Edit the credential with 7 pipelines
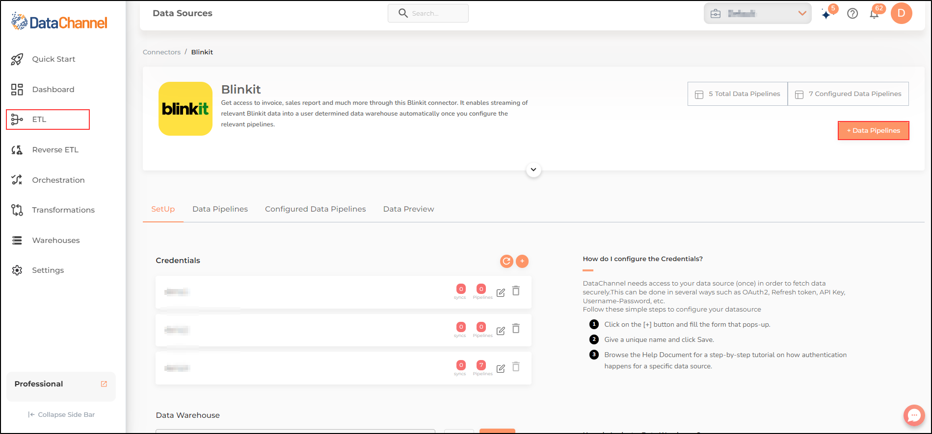 [x=501, y=369]
